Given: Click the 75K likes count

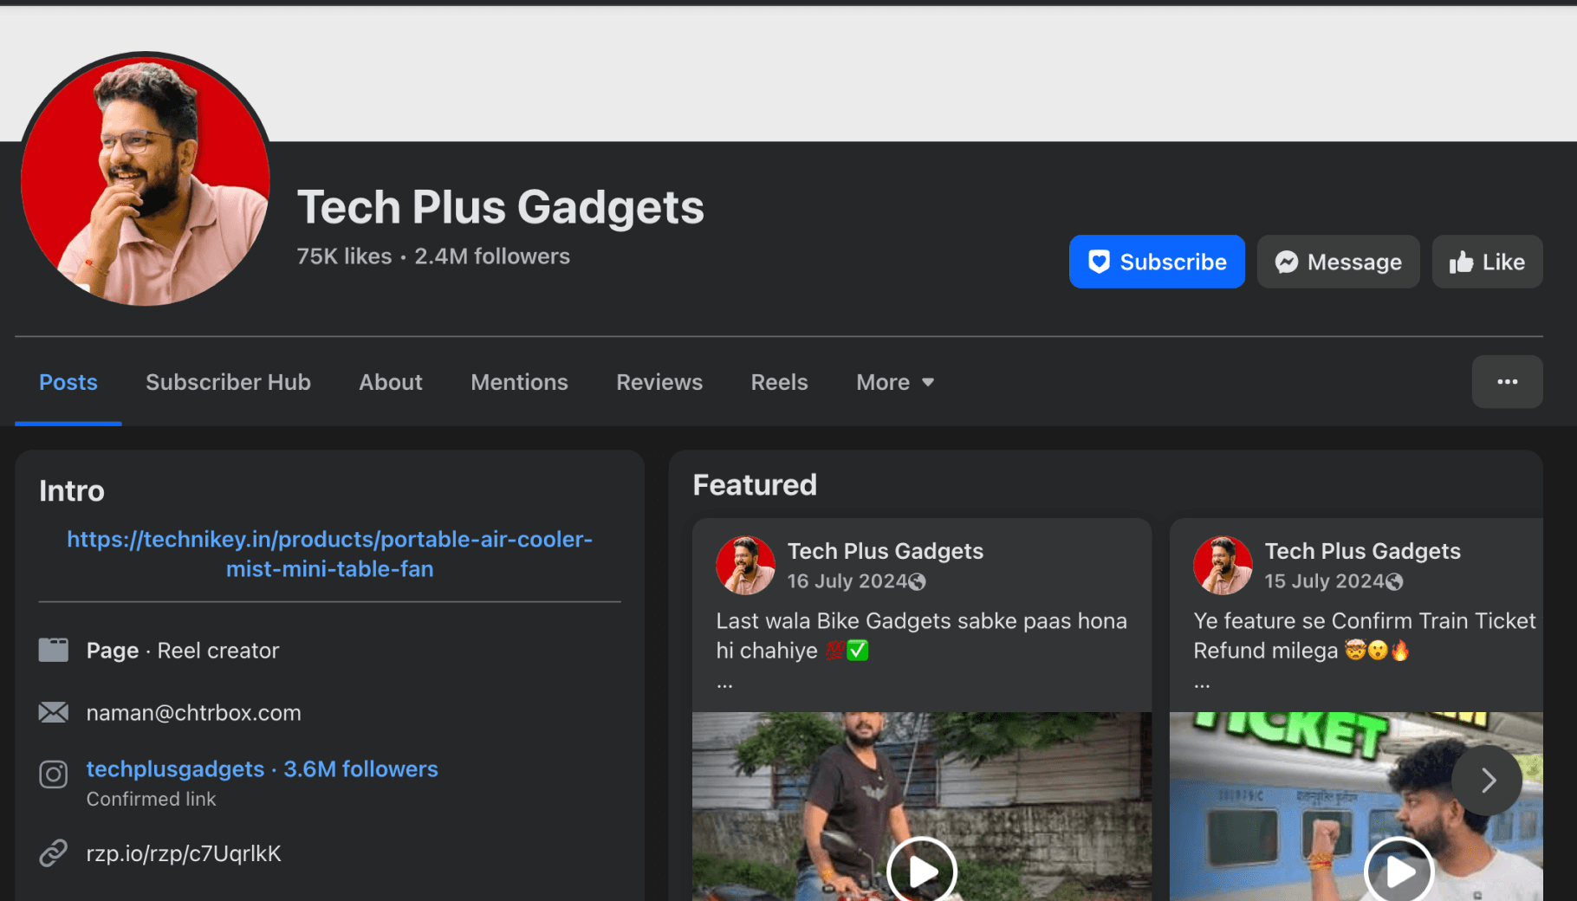Looking at the screenshot, I should point(344,256).
